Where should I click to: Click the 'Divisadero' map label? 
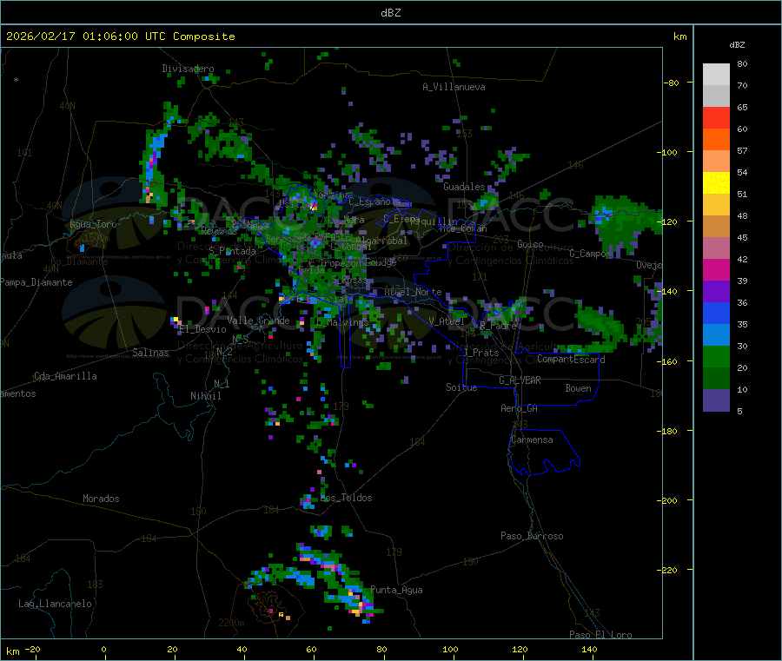click(188, 69)
